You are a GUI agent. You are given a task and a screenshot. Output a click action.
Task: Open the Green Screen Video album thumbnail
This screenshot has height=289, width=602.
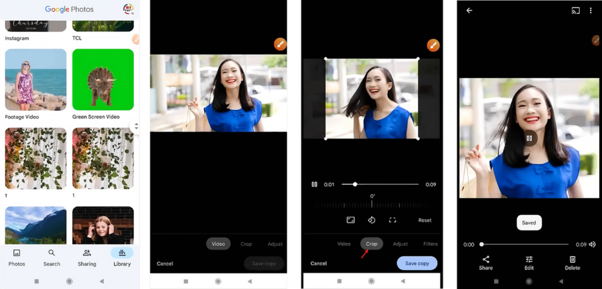103,80
